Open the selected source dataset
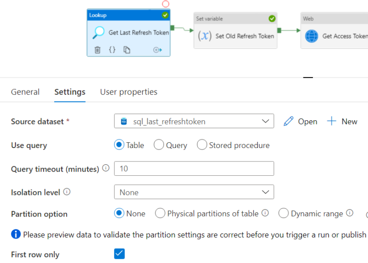 click(300, 121)
